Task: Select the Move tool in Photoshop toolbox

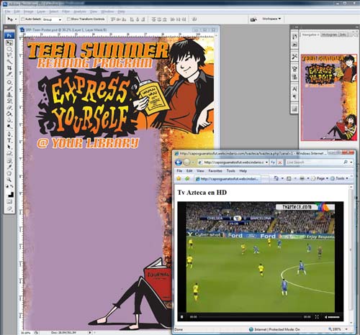Action: 9,43
